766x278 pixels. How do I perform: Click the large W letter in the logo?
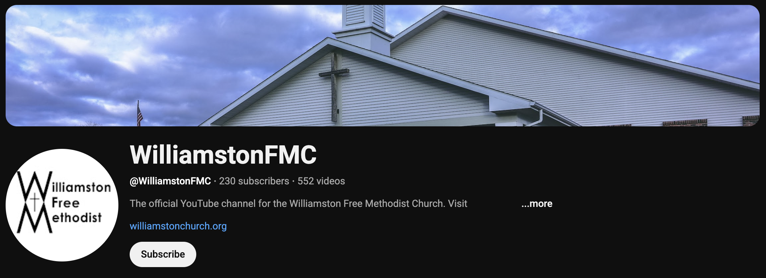34,187
